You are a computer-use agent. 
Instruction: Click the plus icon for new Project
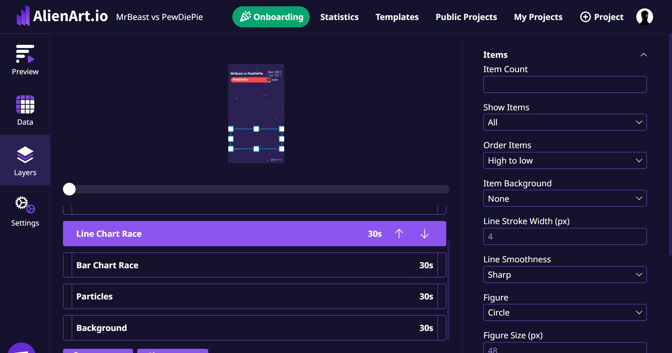tap(585, 17)
